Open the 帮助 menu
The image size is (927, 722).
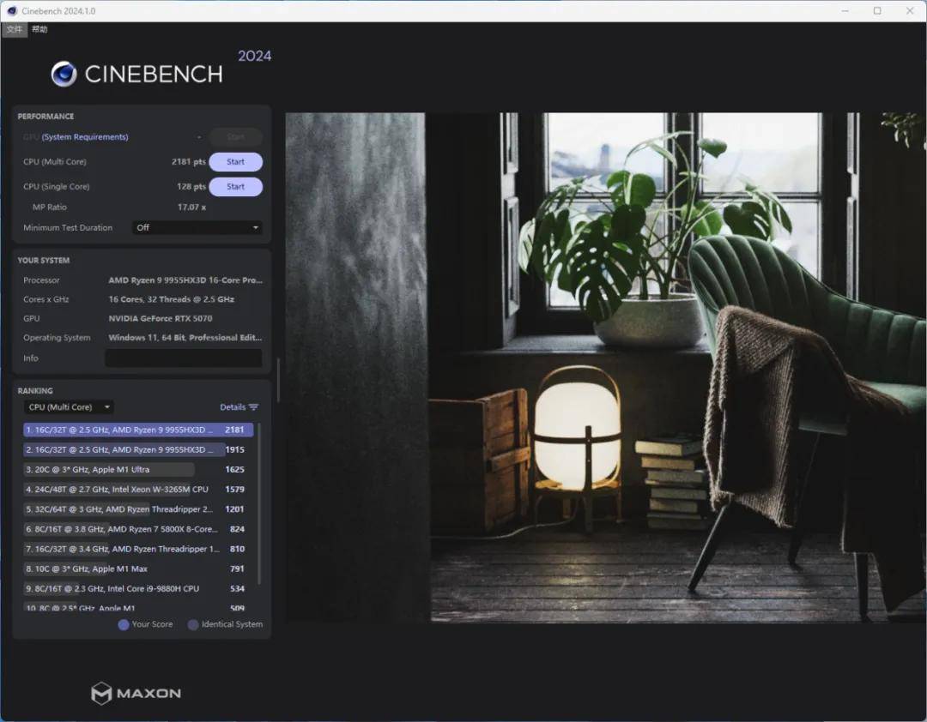pos(39,29)
